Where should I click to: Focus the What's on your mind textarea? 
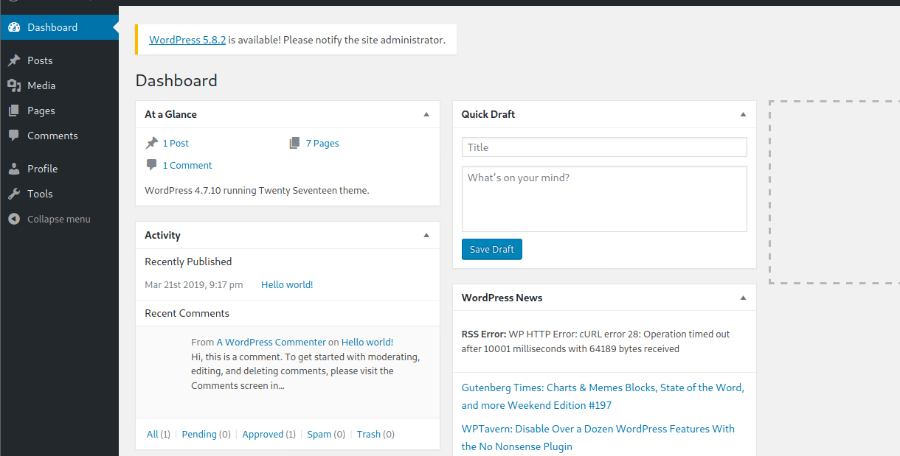click(604, 199)
